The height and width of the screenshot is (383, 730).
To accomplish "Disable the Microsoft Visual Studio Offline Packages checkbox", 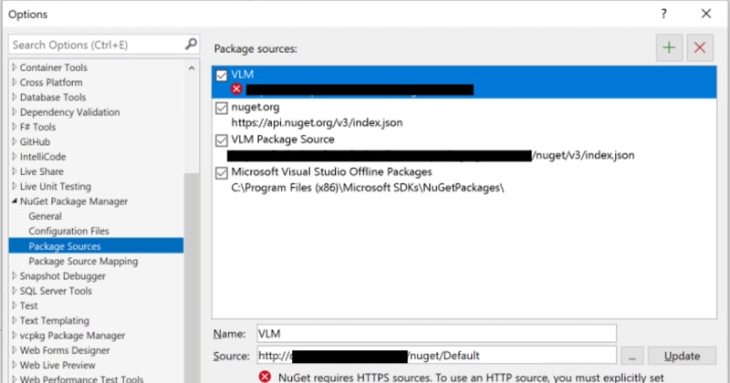I will tap(221, 171).
